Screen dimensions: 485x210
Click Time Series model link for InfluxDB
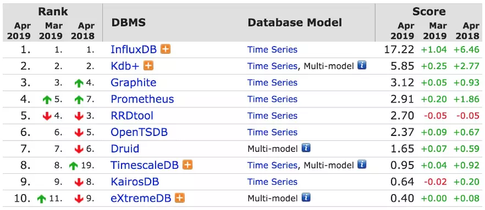[x=273, y=50]
